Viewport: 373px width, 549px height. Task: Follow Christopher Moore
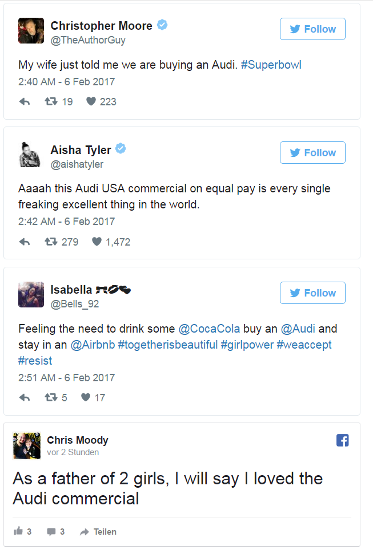coord(312,29)
